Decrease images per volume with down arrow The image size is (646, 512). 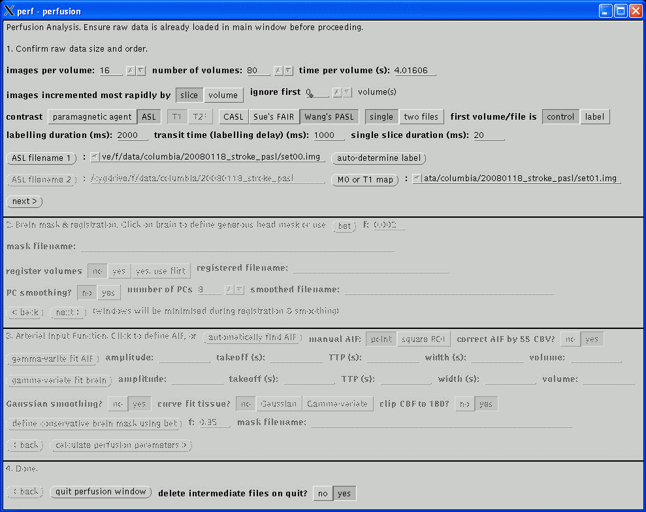point(141,71)
